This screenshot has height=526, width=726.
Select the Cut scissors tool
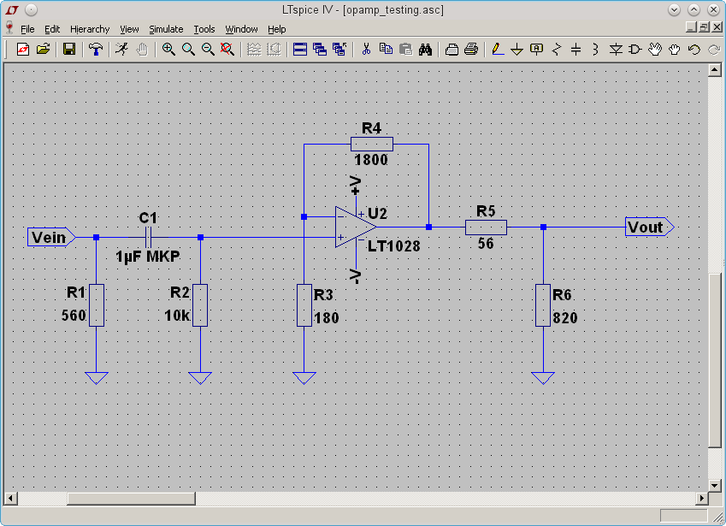tap(366, 49)
